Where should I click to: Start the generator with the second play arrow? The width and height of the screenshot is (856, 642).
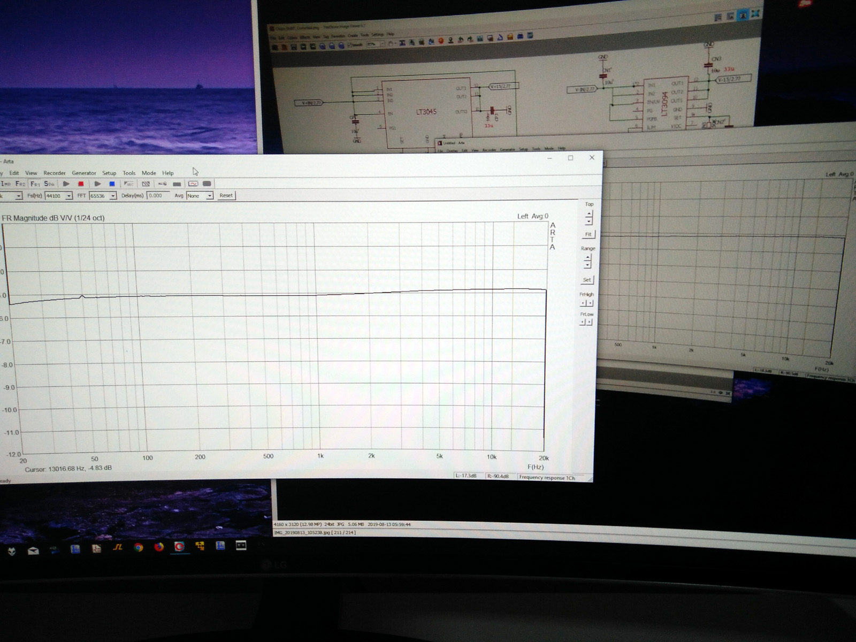pos(97,184)
